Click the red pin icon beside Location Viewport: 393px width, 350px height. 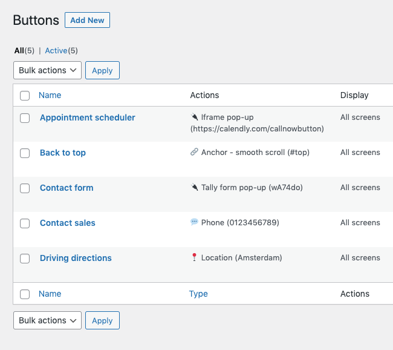[194, 257]
